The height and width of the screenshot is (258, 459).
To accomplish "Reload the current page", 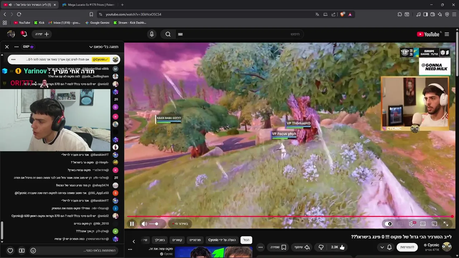I will tap(19, 14).
